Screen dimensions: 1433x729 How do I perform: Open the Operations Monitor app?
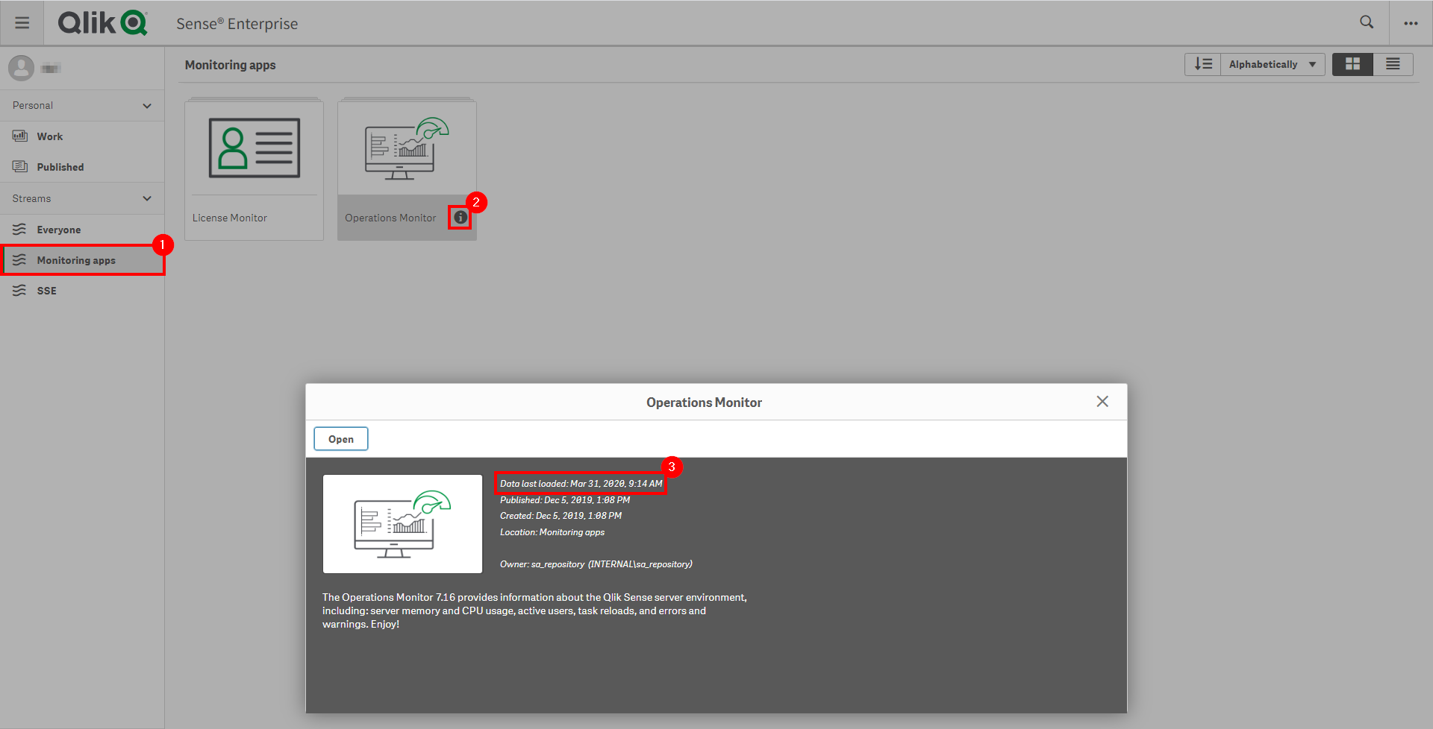[340, 438]
